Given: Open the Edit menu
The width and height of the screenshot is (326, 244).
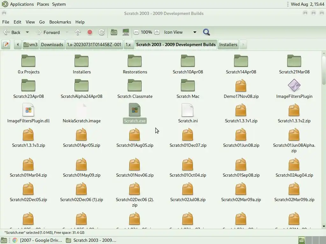Looking at the screenshot, I should (x=18, y=22).
